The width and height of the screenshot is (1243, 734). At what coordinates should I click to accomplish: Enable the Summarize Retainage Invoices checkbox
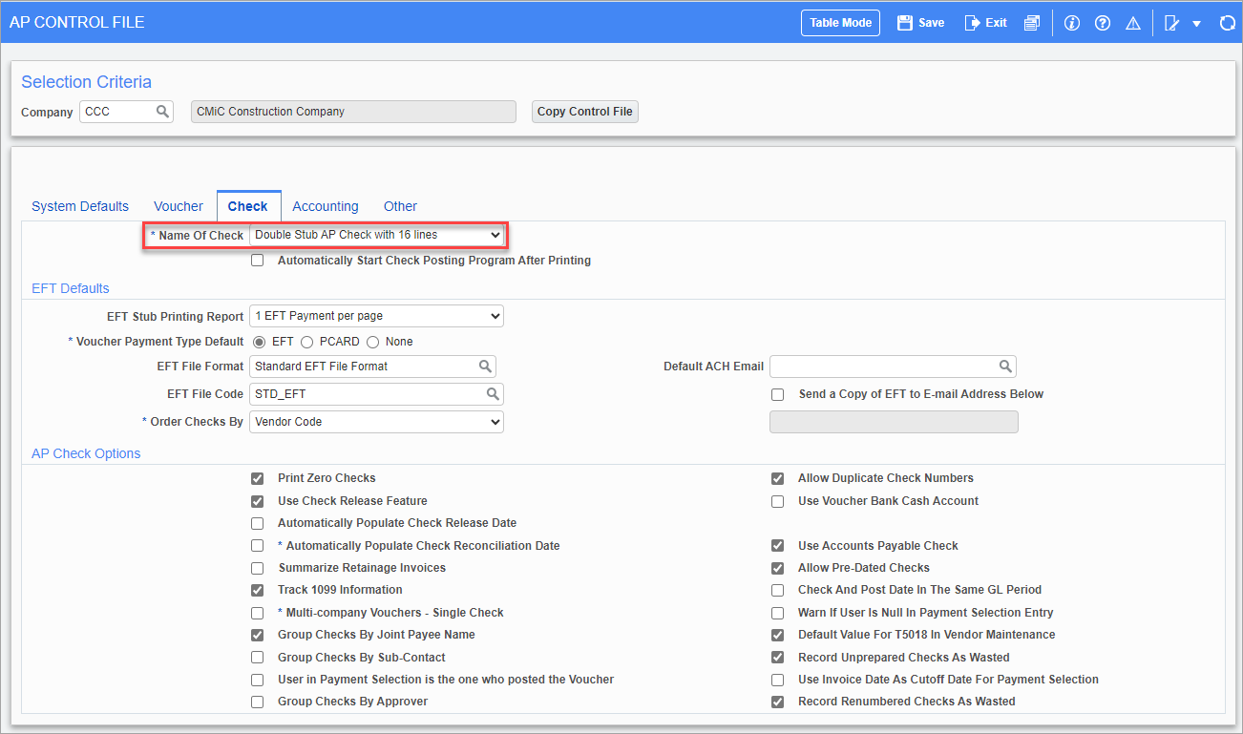[257, 568]
